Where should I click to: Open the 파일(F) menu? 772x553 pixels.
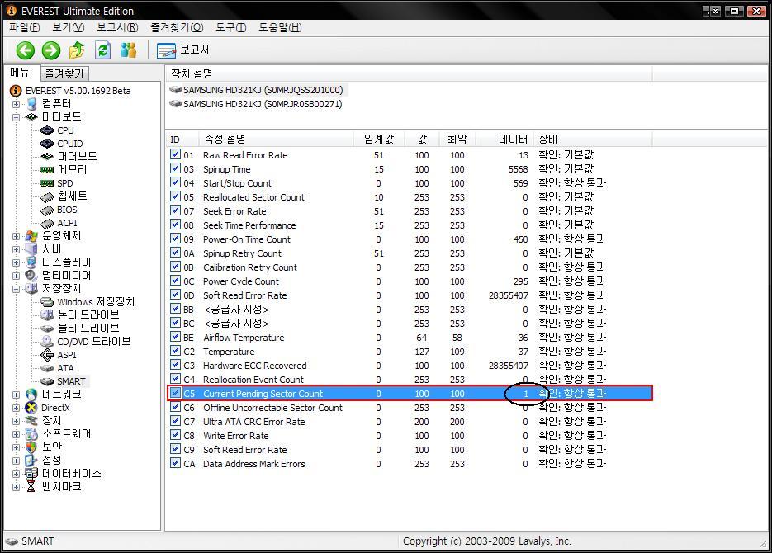(x=25, y=27)
